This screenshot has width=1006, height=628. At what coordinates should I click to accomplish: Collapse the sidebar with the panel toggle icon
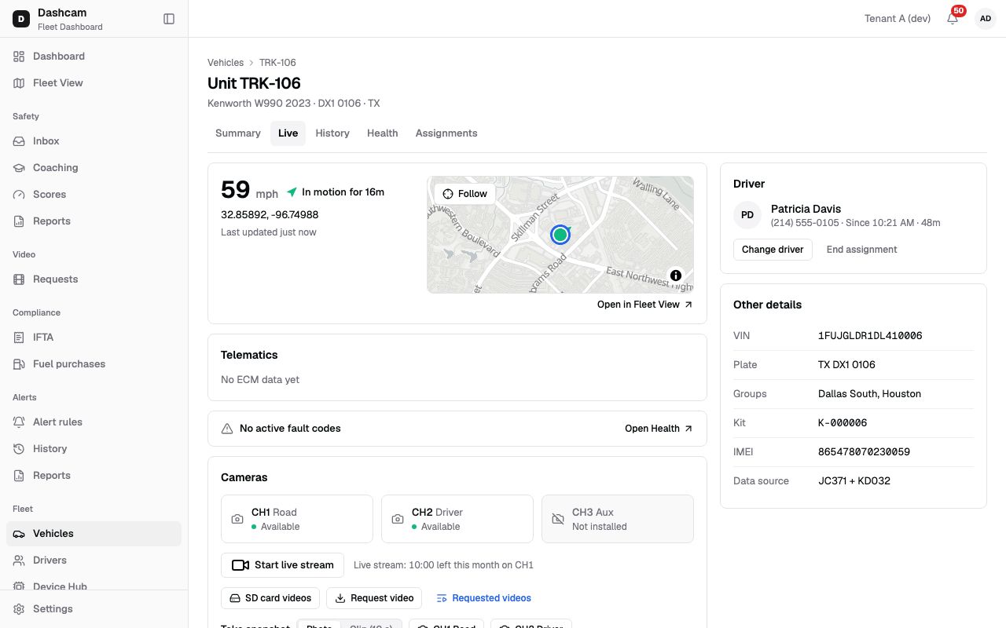169,19
